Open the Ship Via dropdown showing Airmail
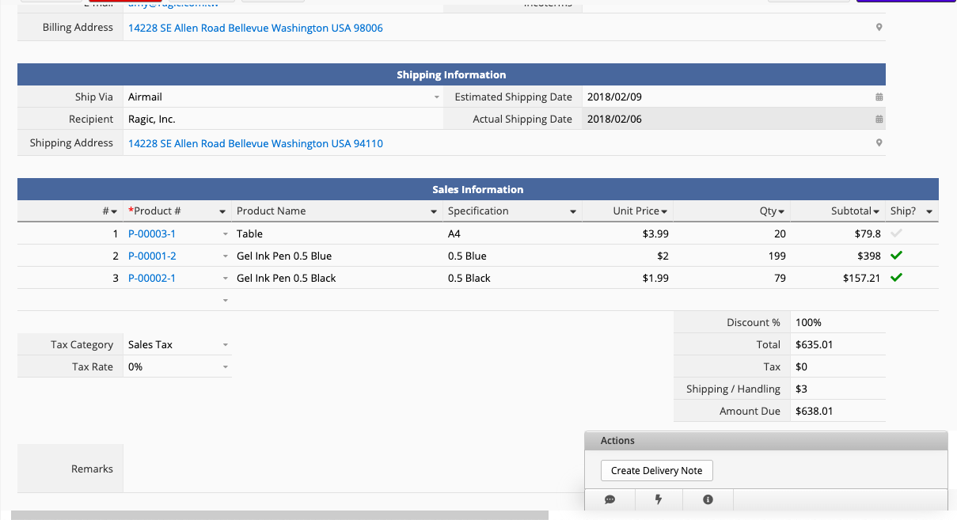Screen dimensions: 957x520 [436, 97]
